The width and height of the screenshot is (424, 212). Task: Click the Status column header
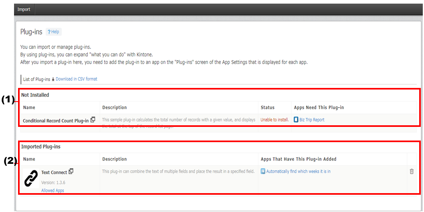click(x=267, y=108)
